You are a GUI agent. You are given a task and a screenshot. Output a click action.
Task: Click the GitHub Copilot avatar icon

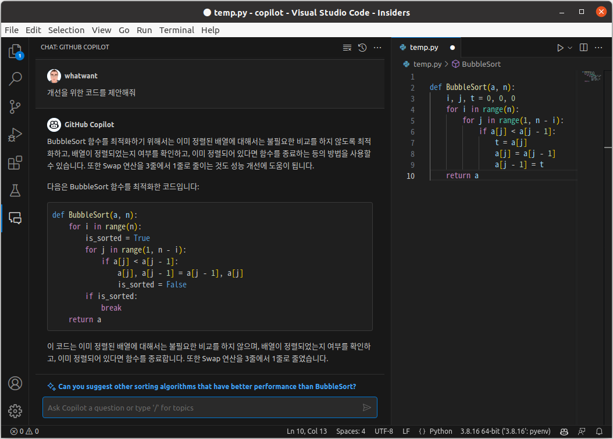click(x=54, y=124)
